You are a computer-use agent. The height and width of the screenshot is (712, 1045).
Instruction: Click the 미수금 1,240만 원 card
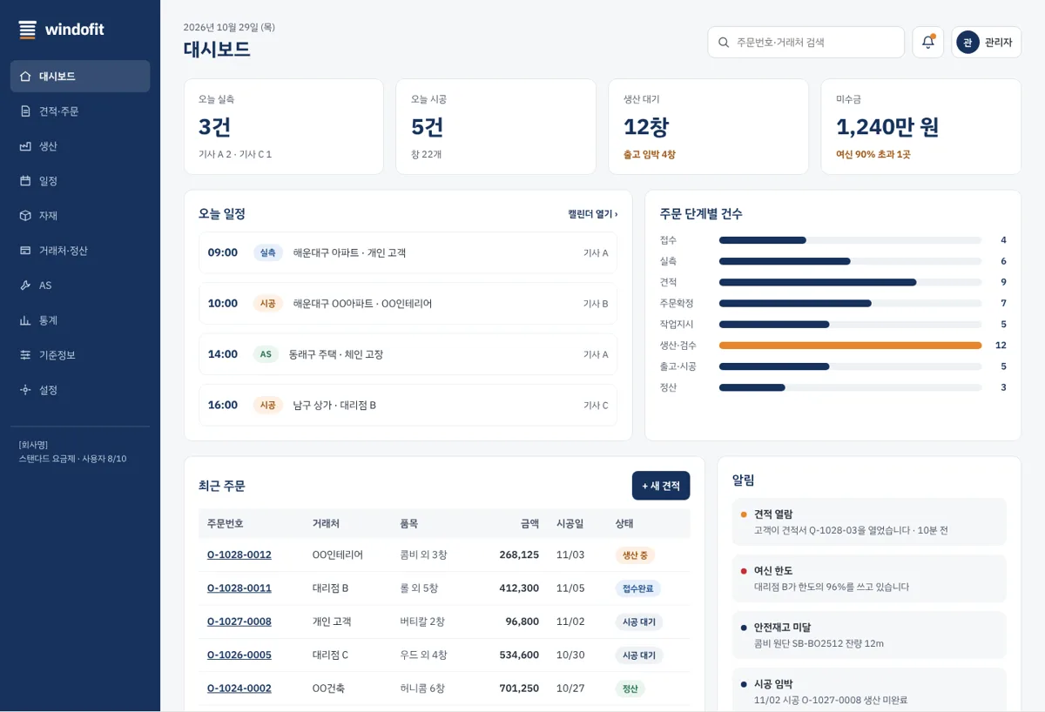coord(921,127)
